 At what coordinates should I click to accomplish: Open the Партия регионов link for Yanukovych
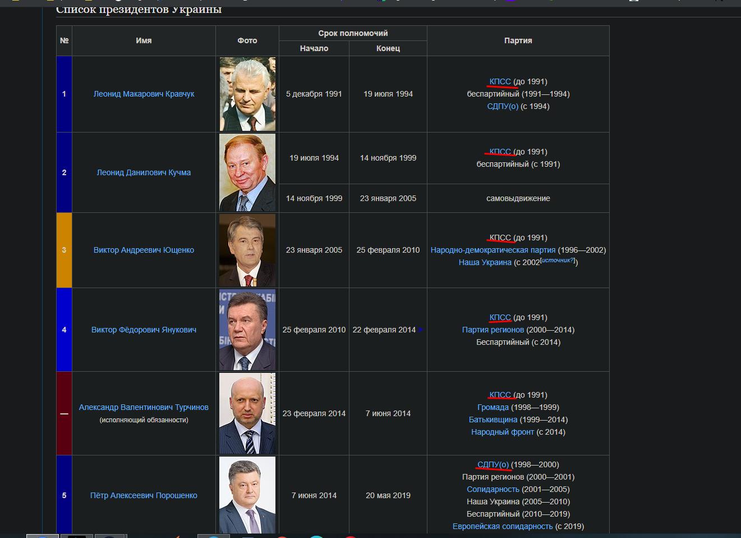(492, 330)
